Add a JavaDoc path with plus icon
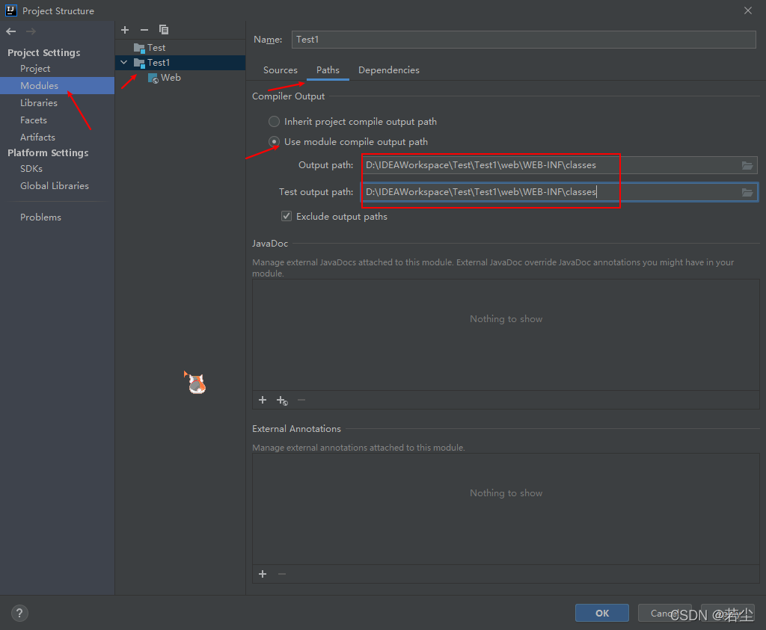 point(263,400)
